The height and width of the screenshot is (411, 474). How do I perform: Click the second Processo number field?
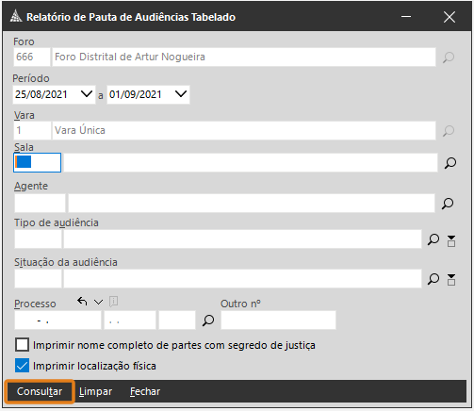tap(130, 321)
